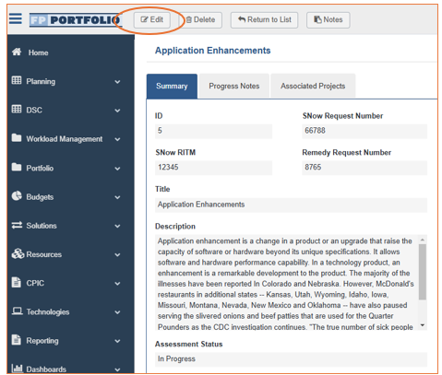
Task: Click the Dashboards bar chart icon
Action: pos(17,368)
